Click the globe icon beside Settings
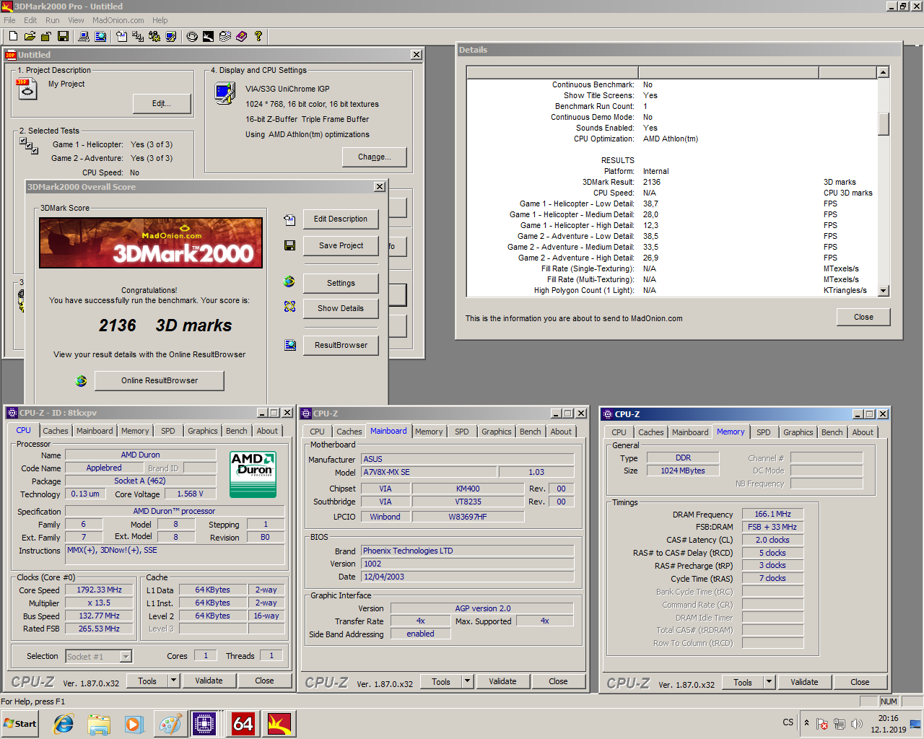924x739 pixels. pyautogui.click(x=289, y=281)
